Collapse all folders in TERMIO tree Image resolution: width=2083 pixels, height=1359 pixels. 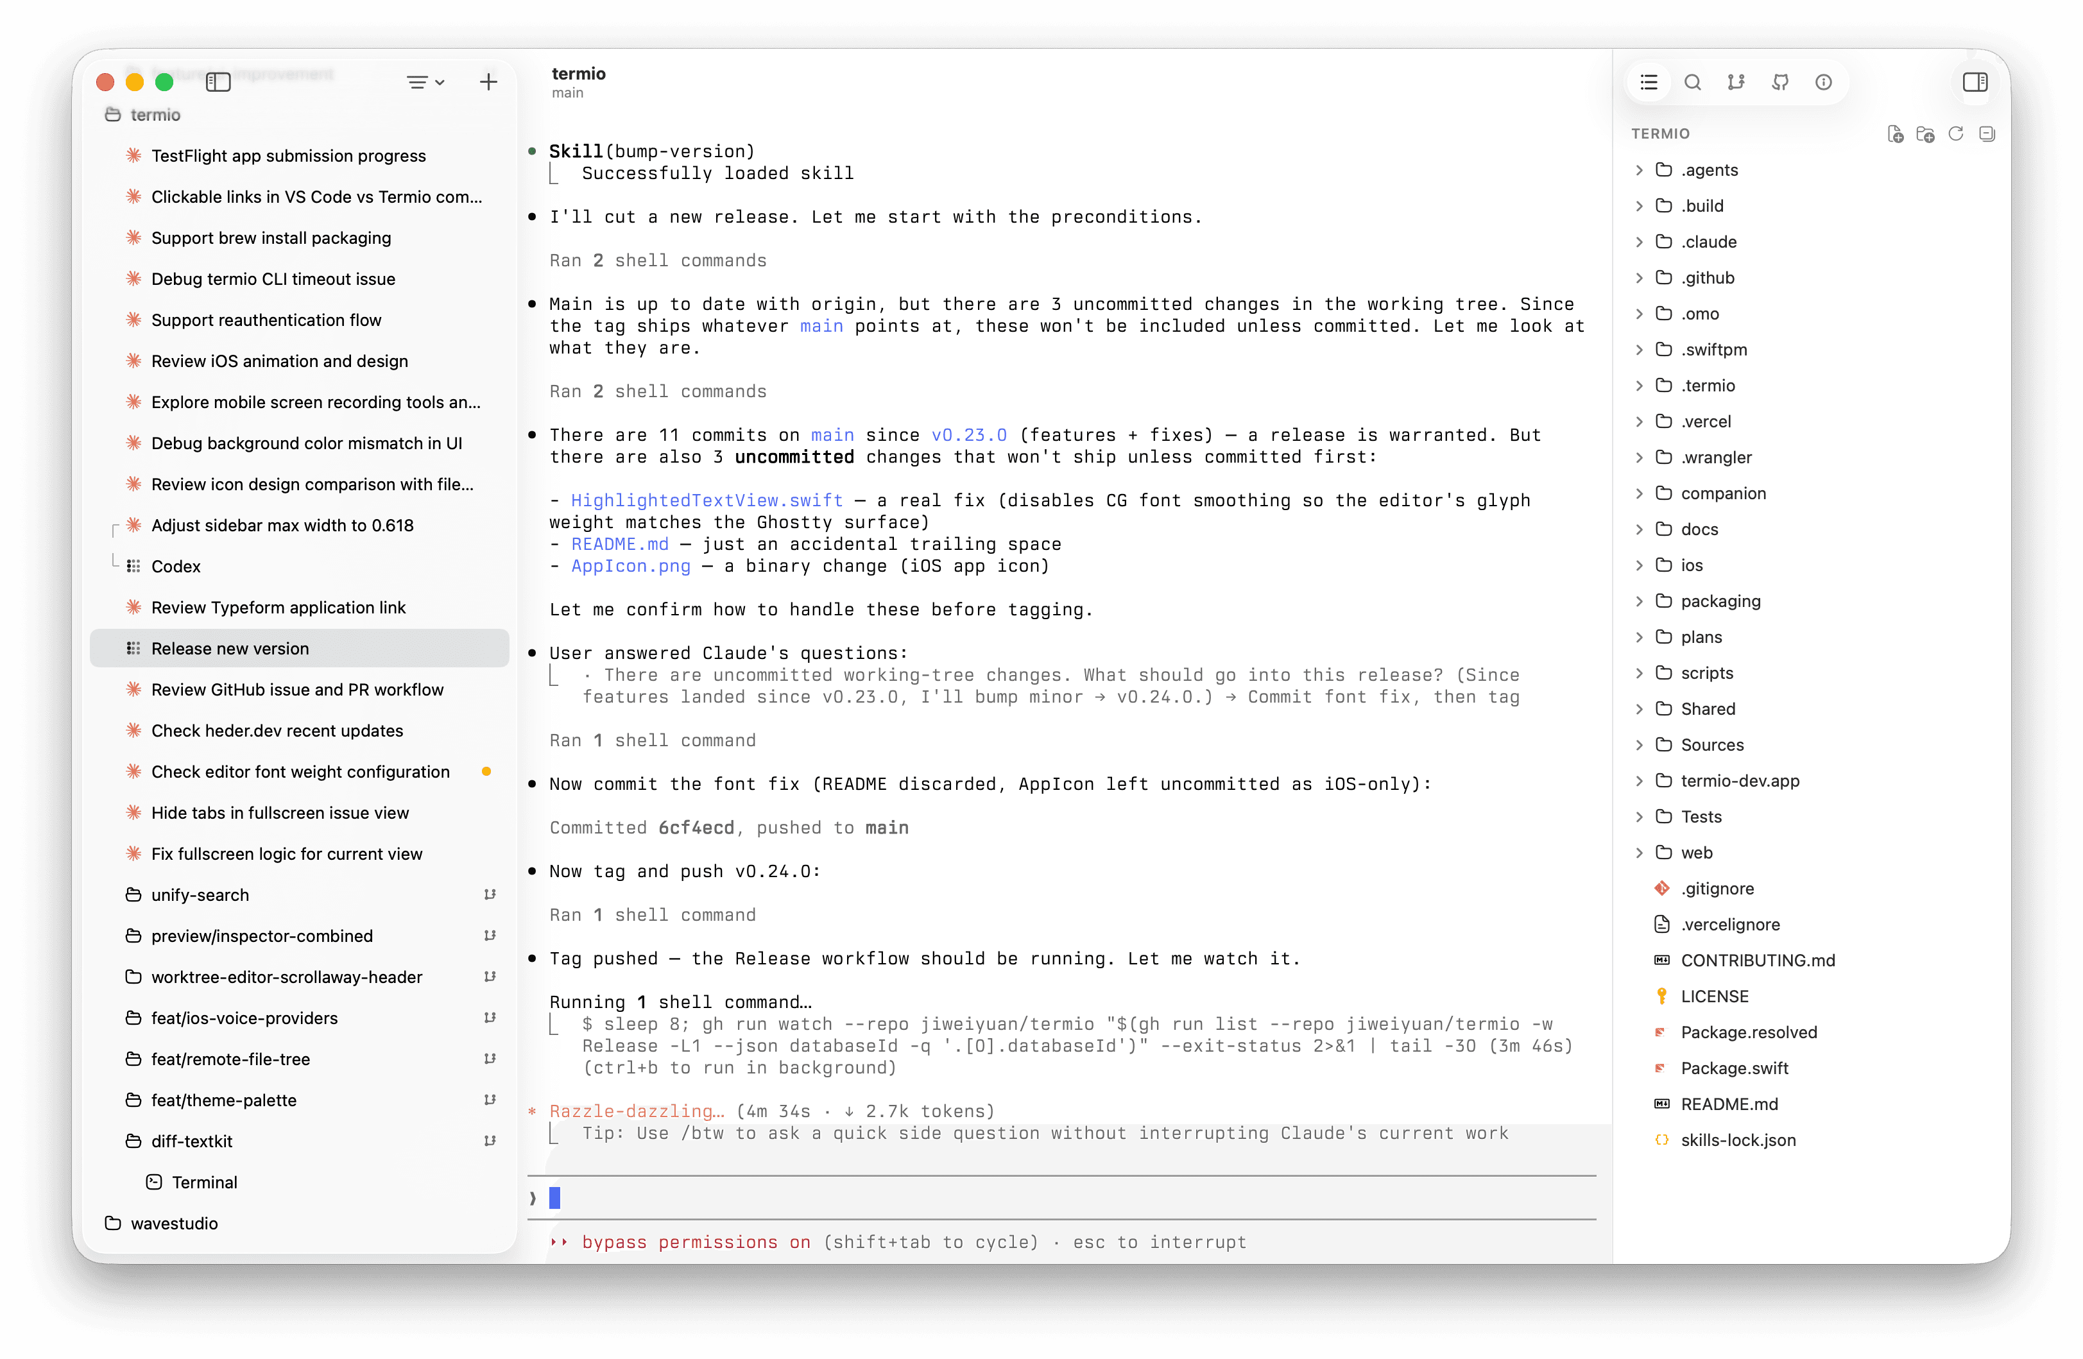tap(1987, 134)
